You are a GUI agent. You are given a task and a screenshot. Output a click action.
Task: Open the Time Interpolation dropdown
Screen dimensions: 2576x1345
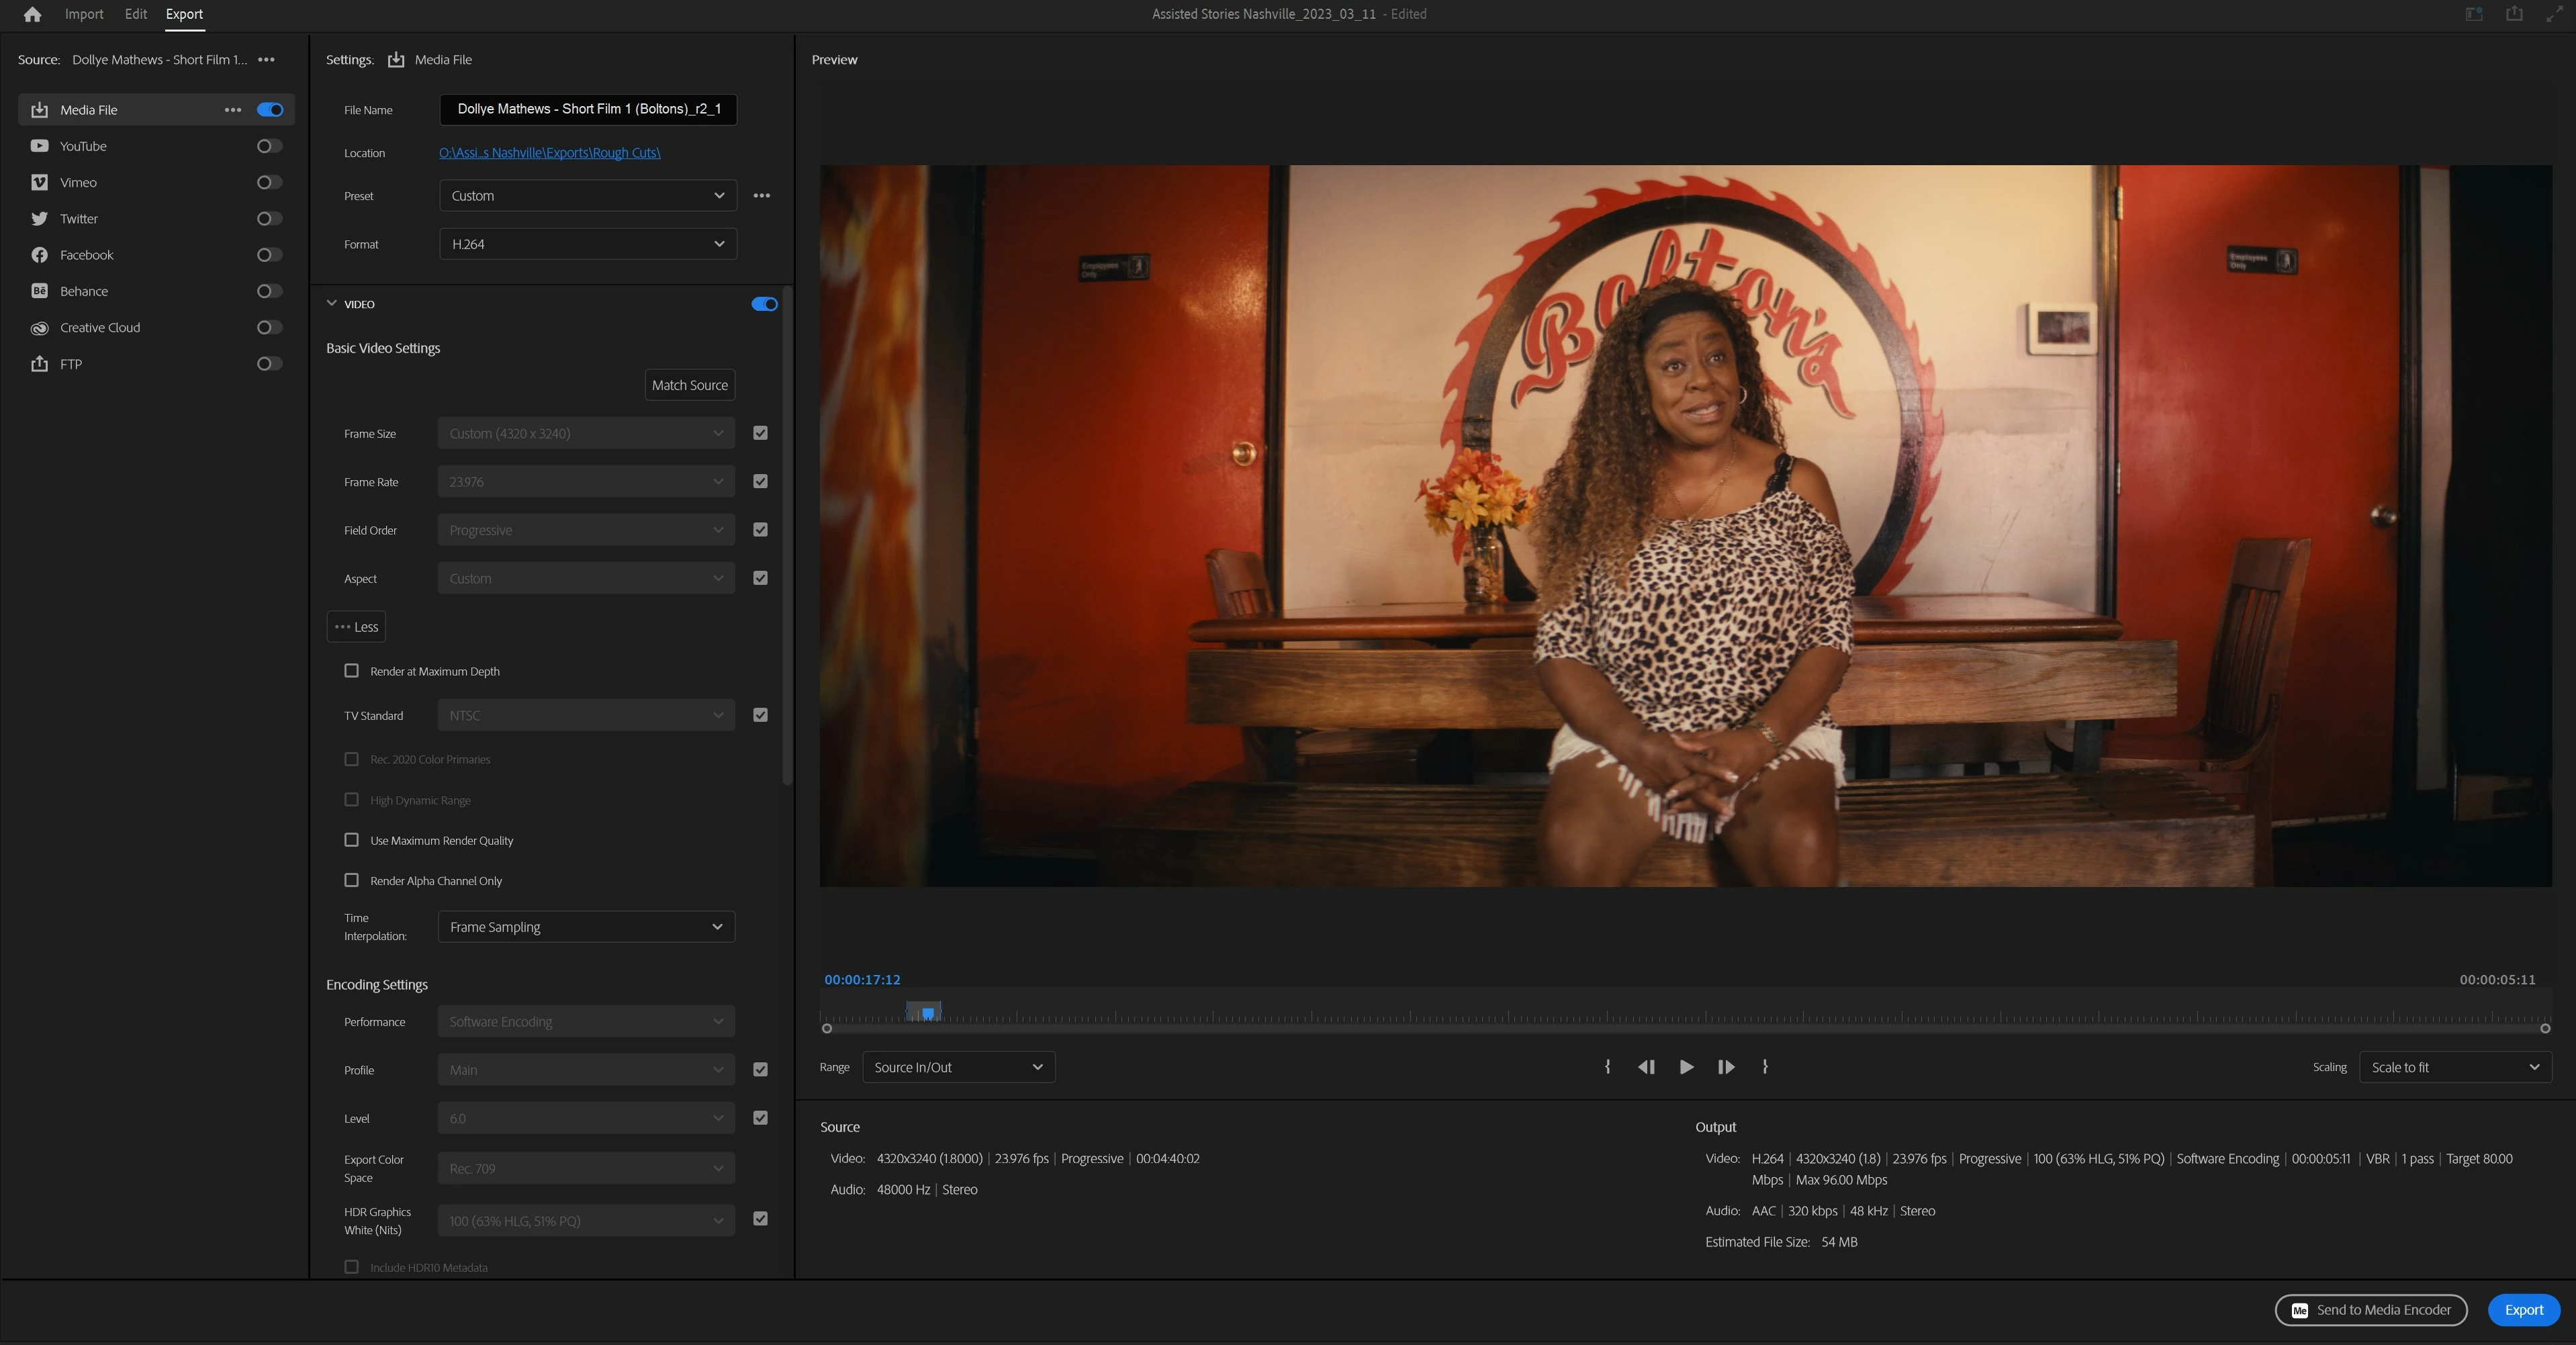[x=586, y=927]
